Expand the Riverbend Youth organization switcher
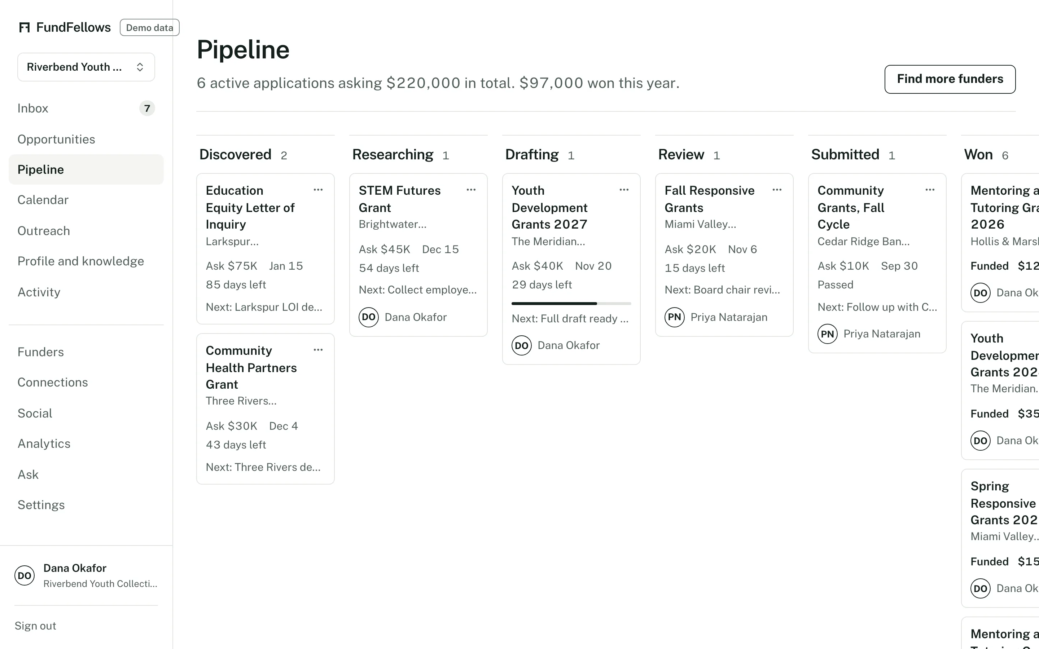The width and height of the screenshot is (1039, 649). [x=86, y=67]
